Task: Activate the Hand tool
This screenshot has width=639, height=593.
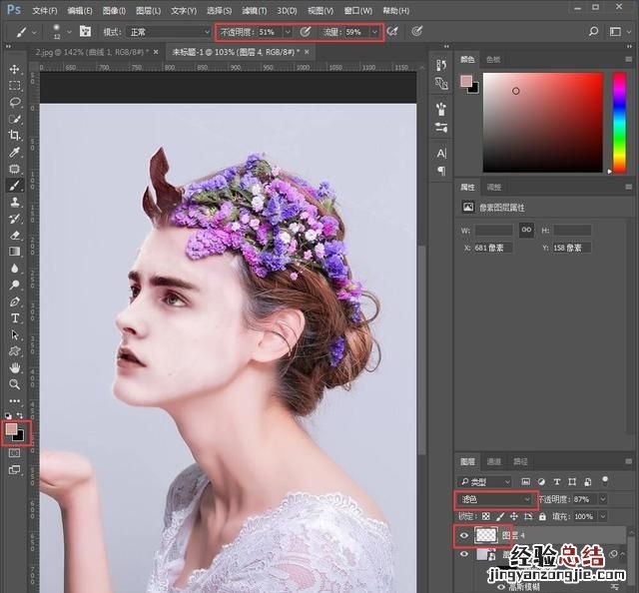Action: (15, 366)
